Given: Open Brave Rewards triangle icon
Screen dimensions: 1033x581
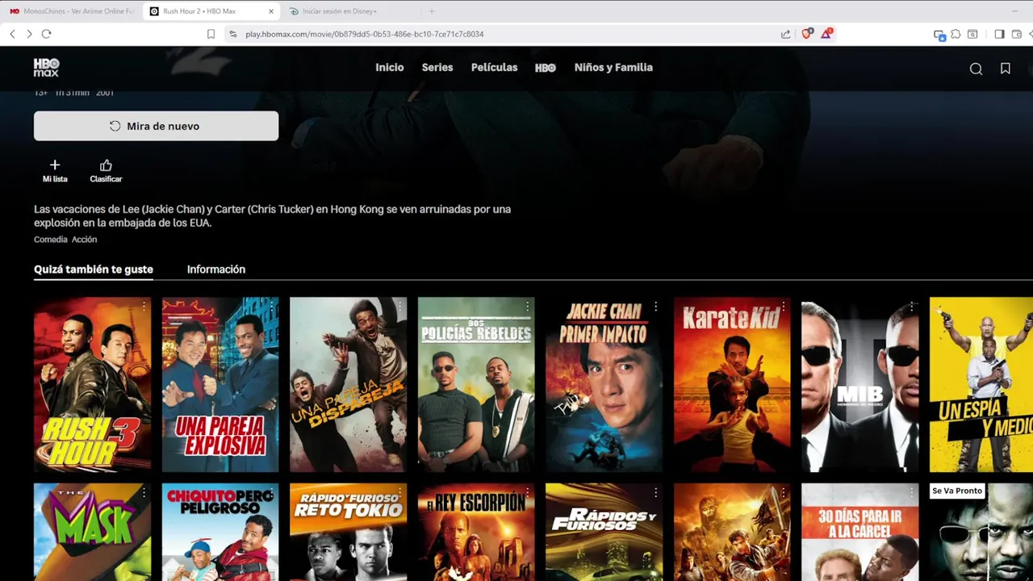Looking at the screenshot, I should pyautogui.click(x=826, y=34).
